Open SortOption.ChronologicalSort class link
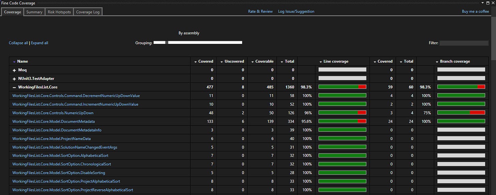Viewport: 496px width, 195px height. (62, 164)
